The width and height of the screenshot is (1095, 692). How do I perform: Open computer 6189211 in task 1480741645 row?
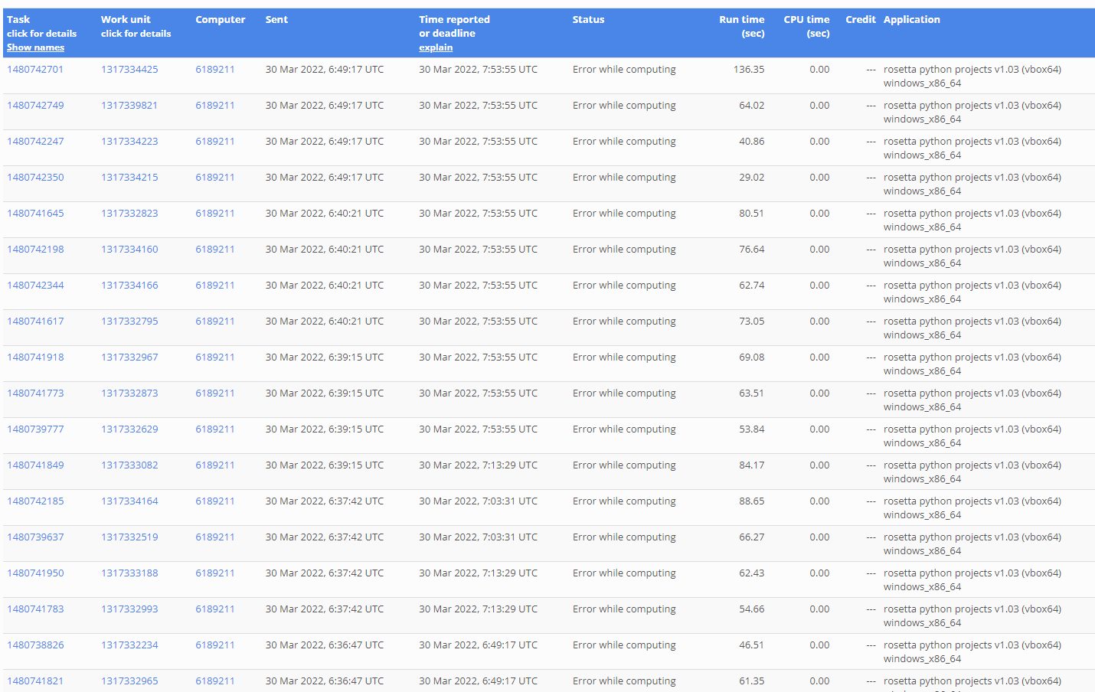pyautogui.click(x=215, y=213)
